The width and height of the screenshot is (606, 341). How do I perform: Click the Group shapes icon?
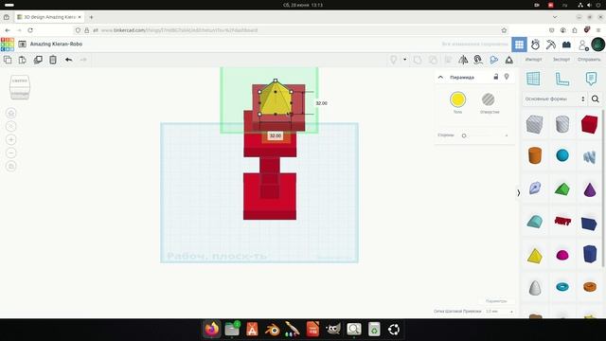pyautogui.click(x=418, y=60)
